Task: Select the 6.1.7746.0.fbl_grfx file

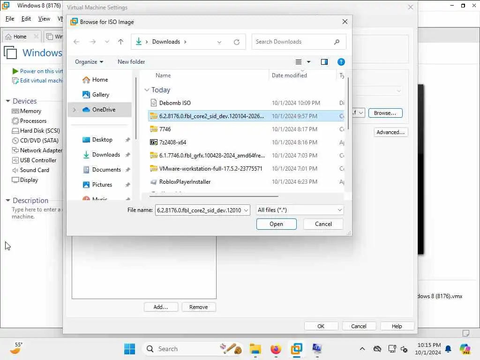Action: pos(246,156)
